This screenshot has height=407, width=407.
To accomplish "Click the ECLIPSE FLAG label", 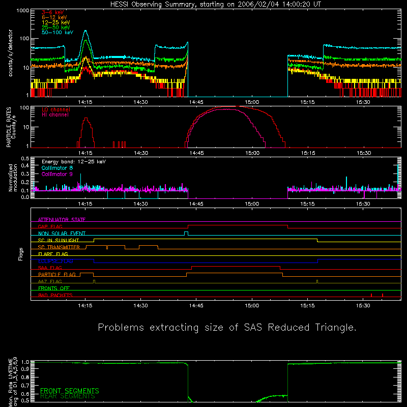I will (x=55, y=261).
